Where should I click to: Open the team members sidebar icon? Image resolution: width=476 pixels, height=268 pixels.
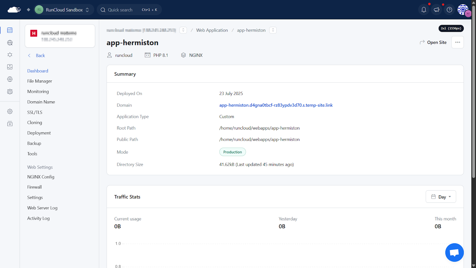[x=10, y=91]
